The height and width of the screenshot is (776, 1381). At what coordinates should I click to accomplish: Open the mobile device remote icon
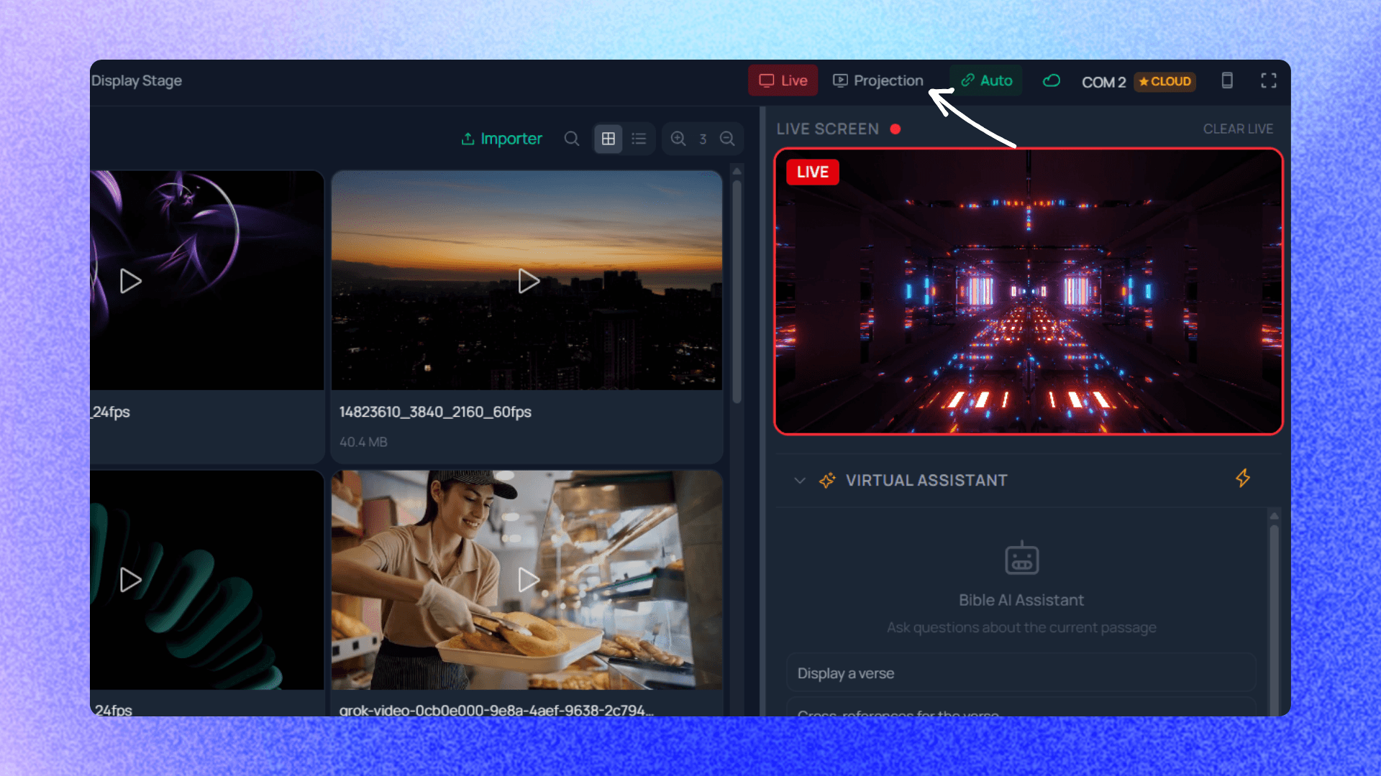click(x=1227, y=80)
